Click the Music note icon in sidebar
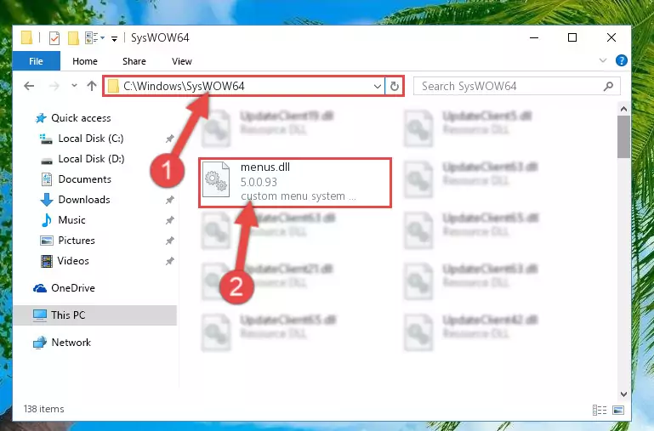 click(47, 220)
